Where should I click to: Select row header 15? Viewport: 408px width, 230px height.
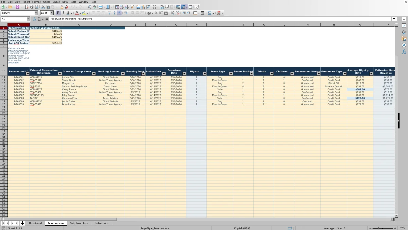pos(4,89)
